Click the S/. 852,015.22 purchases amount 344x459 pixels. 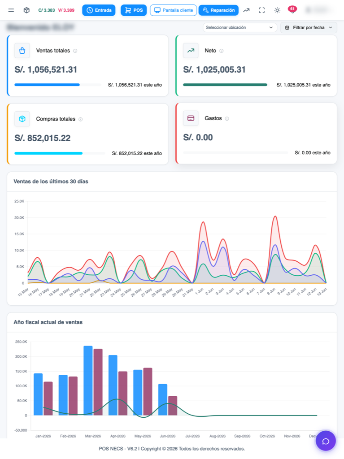click(x=43, y=138)
